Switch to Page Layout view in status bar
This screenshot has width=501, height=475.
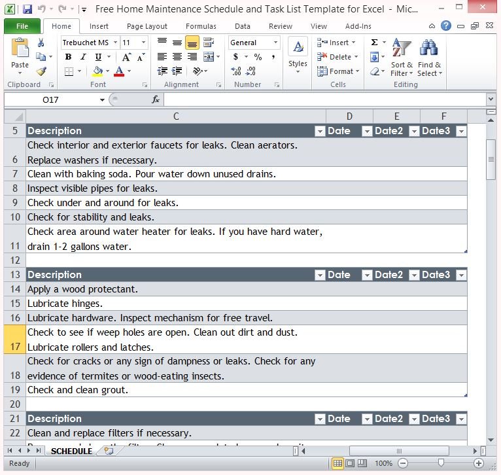(x=350, y=463)
